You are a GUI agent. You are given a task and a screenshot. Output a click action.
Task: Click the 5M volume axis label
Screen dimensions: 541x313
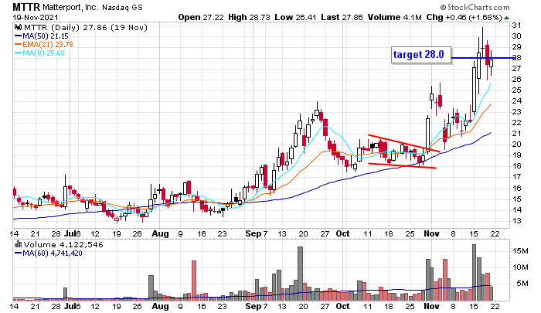pyautogui.click(x=522, y=284)
